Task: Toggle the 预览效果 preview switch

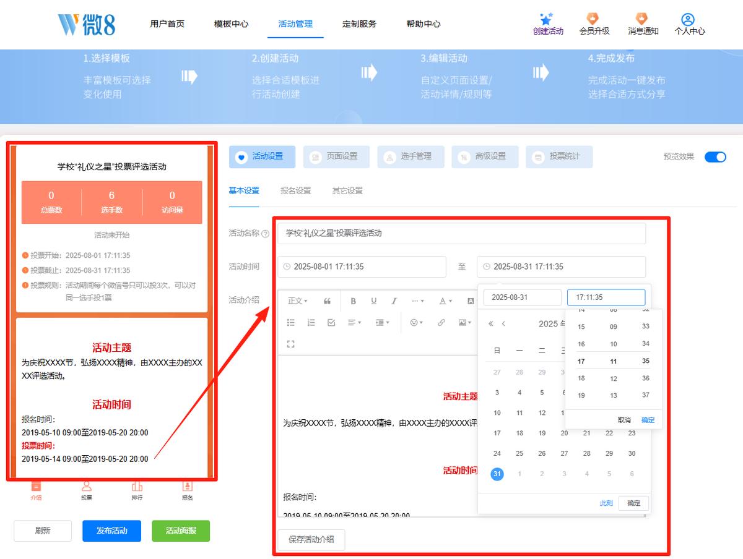Action: [715, 156]
